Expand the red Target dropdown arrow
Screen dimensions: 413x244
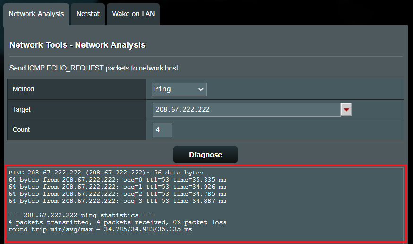[x=346, y=109]
